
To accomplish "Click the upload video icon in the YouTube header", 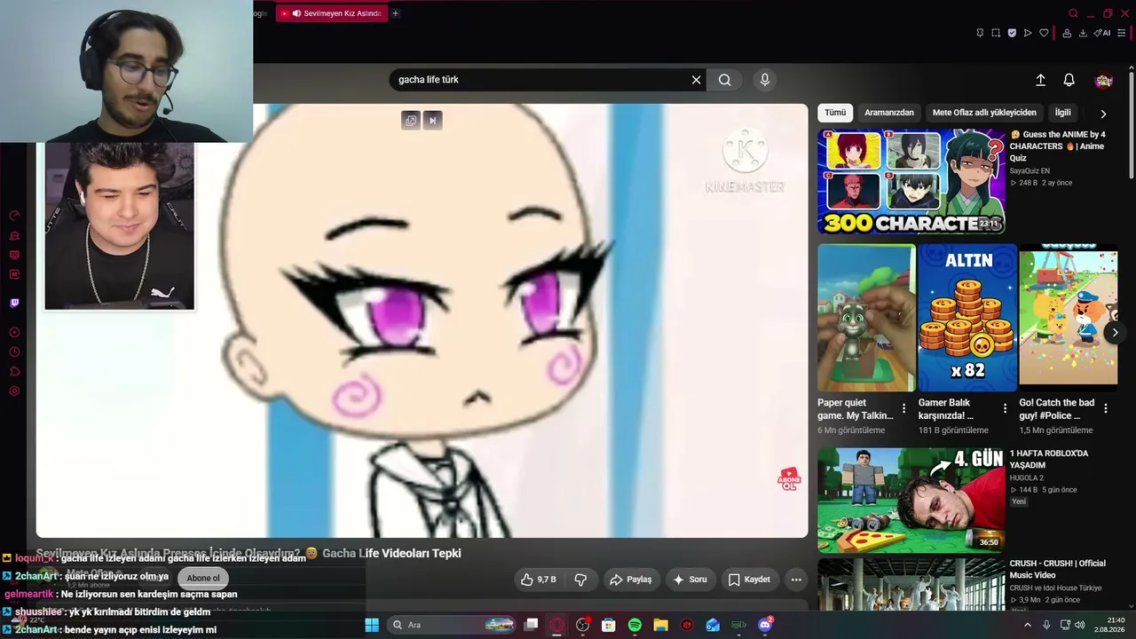I will pyautogui.click(x=1041, y=80).
